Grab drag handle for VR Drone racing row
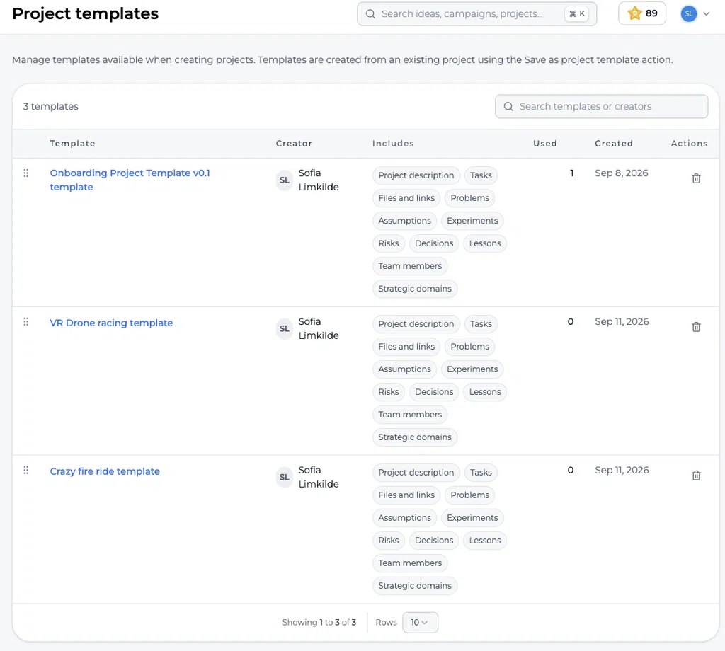Image resolution: width=725 pixels, height=651 pixels. (x=26, y=321)
